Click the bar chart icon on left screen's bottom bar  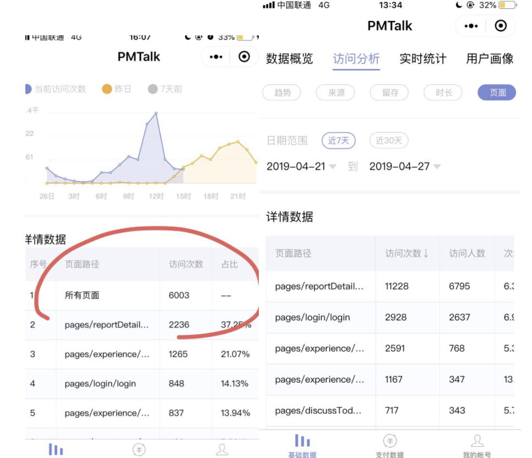pyautogui.click(x=57, y=450)
